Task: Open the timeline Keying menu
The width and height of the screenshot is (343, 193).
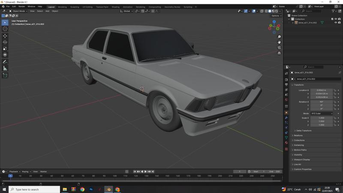Action: point(26,172)
